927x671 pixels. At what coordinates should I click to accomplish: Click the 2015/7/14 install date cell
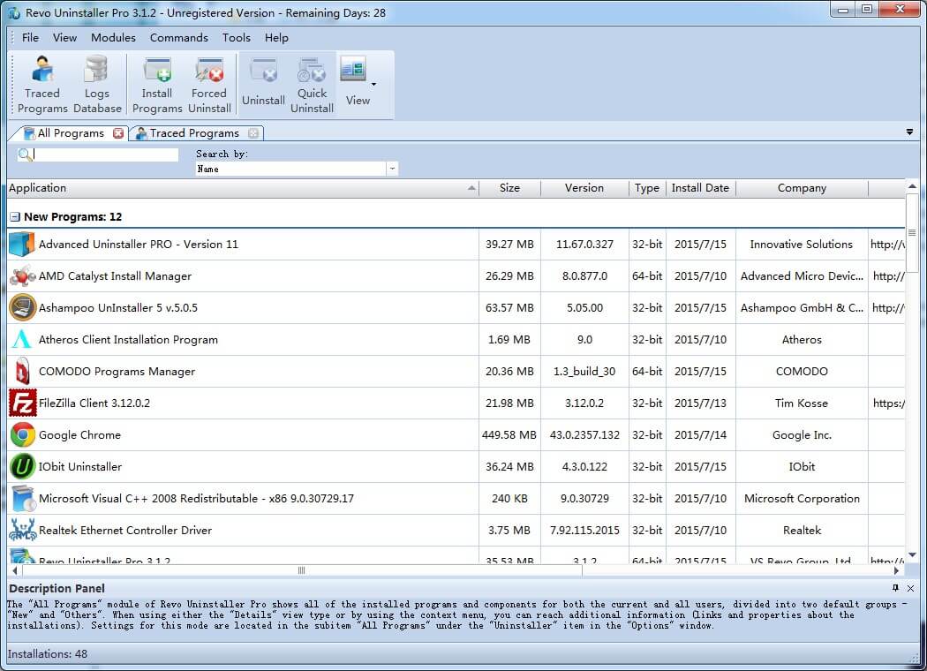(700, 435)
